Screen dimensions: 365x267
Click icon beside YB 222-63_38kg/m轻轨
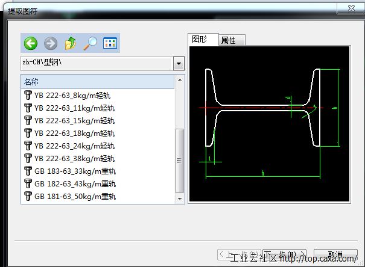tap(28, 158)
